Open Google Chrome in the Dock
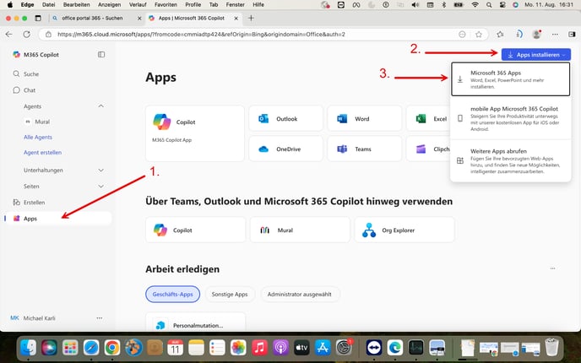 [112, 348]
